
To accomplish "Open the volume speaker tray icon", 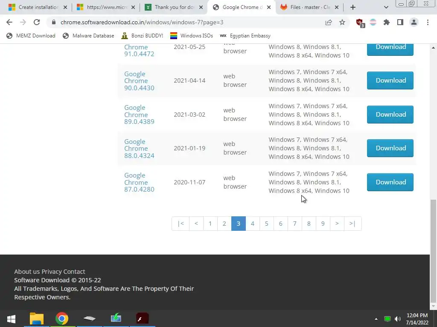I will point(398,319).
